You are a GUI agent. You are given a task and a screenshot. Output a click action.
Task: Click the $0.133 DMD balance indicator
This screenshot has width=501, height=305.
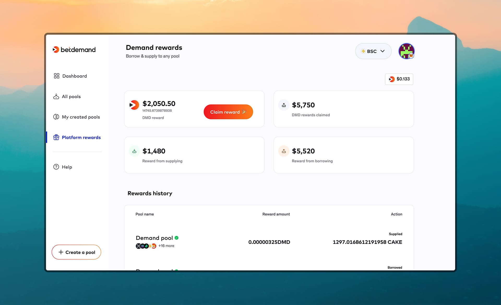tap(399, 79)
